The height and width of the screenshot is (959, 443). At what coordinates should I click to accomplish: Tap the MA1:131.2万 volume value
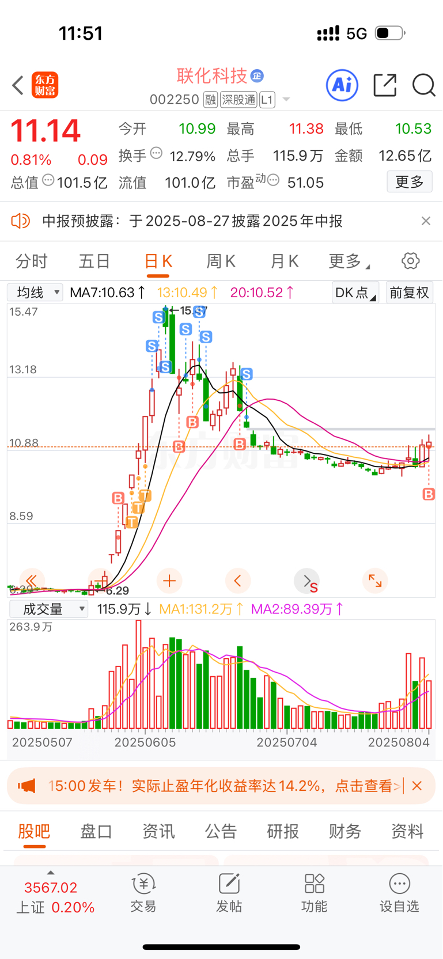tap(202, 609)
